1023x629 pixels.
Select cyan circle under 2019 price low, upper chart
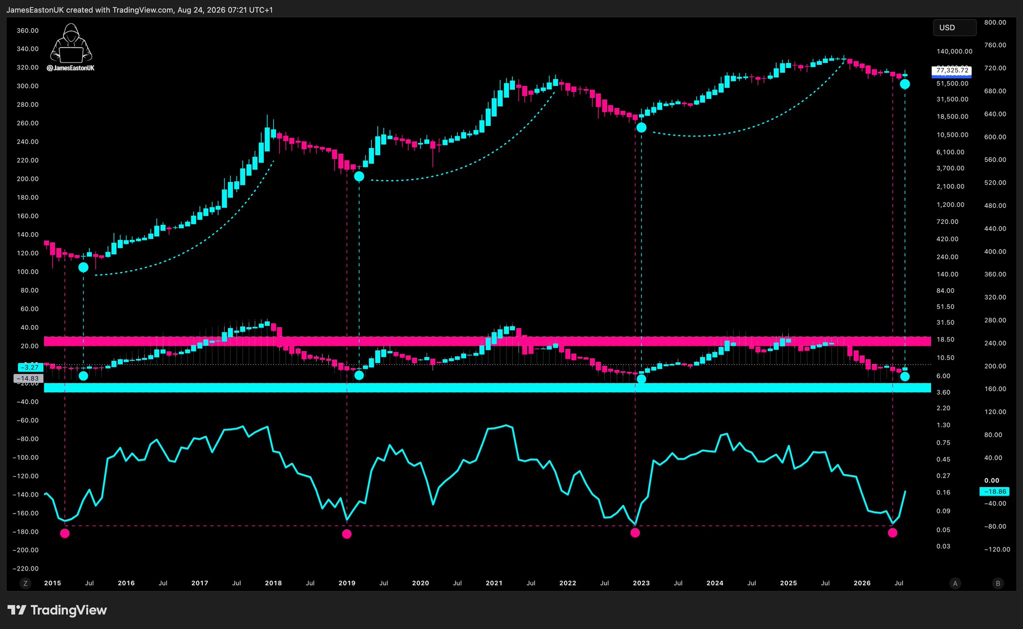(x=359, y=176)
